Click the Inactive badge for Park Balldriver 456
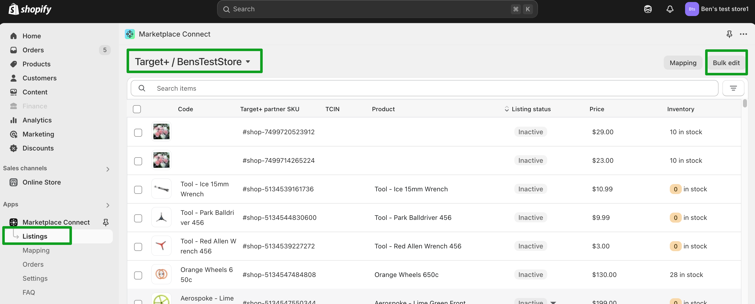The height and width of the screenshot is (304, 755). coord(530,217)
